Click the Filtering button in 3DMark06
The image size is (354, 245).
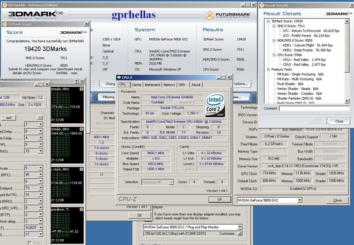click(x=107, y=97)
